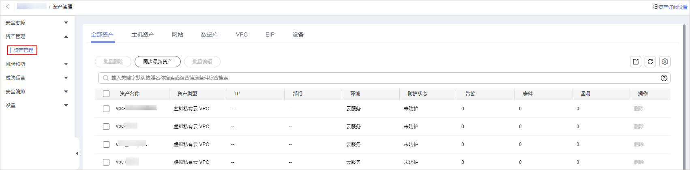Check the first VPC asset row
690x170 pixels.
[x=106, y=109]
